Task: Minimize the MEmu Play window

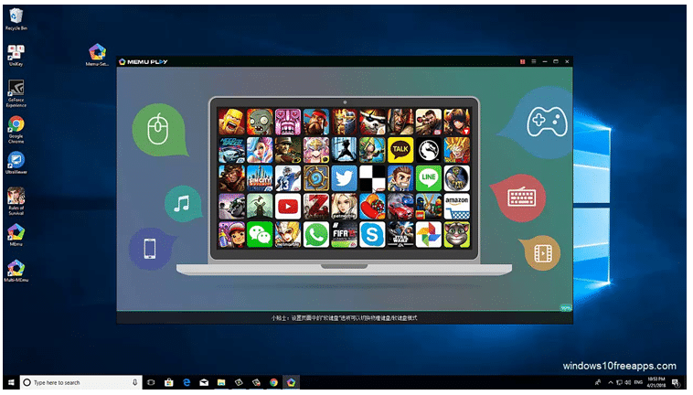Action: coord(545,62)
